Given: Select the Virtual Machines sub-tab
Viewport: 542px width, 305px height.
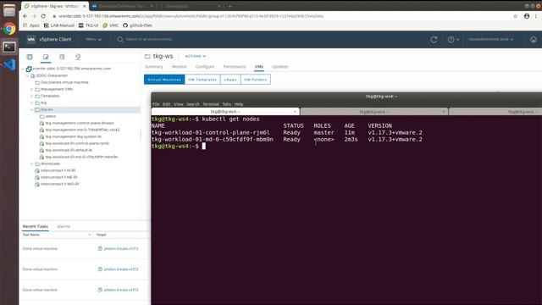Looking at the screenshot, I should click(164, 80).
